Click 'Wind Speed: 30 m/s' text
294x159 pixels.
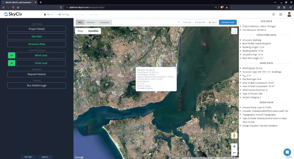[x=252, y=68]
